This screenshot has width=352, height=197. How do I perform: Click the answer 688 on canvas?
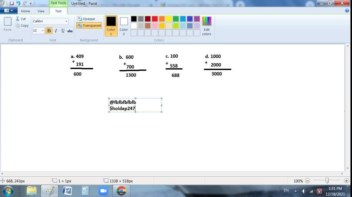pyautogui.click(x=176, y=75)
